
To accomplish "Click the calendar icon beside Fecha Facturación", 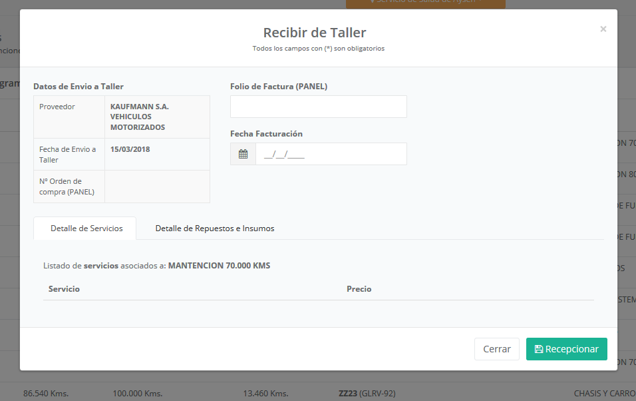I will click(x=243, y=154).
